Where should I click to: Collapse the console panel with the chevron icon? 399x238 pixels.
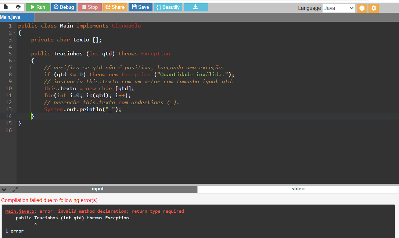pos(4,190)
